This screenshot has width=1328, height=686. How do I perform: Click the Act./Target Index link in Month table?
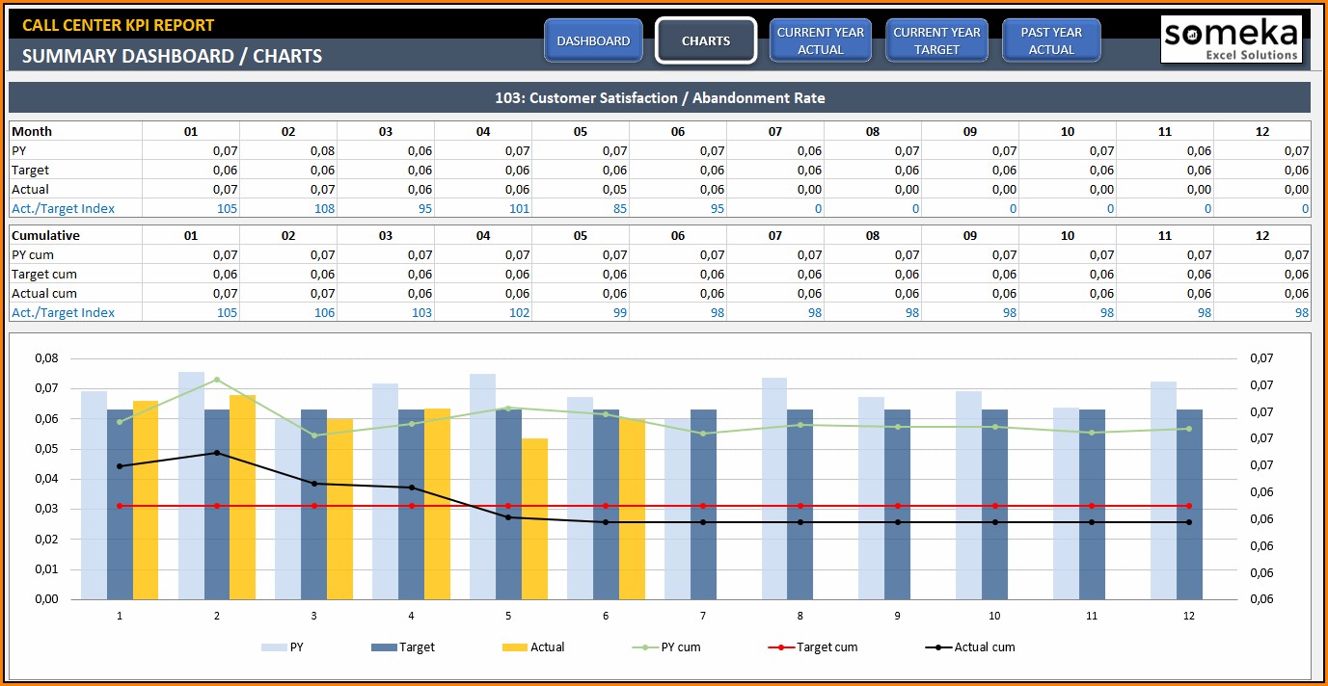point(63,208)
